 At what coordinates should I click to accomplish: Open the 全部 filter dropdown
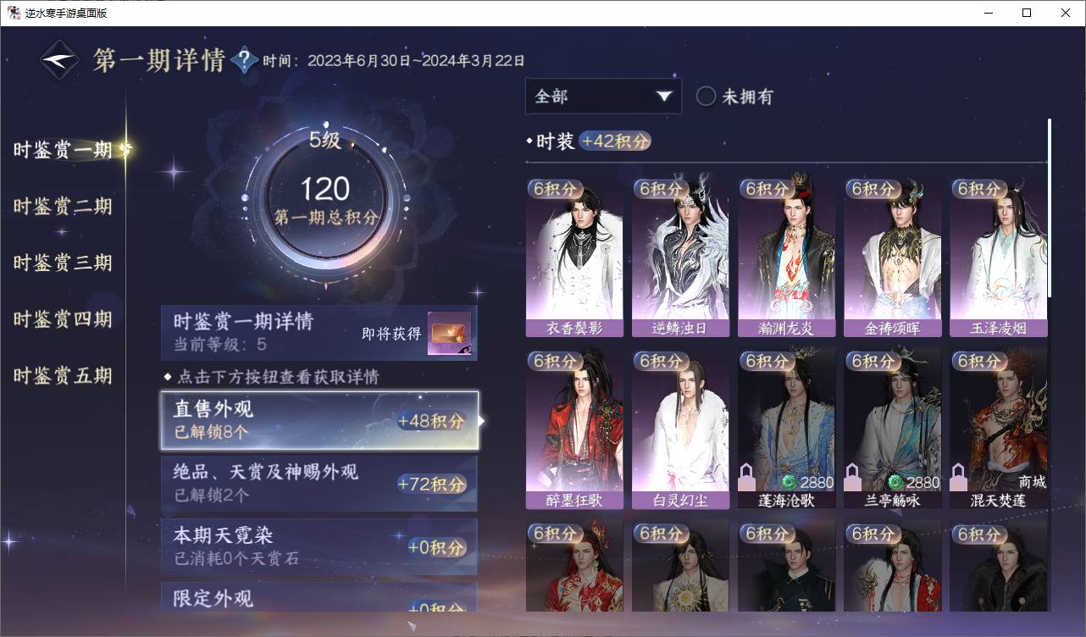point(603,97)
